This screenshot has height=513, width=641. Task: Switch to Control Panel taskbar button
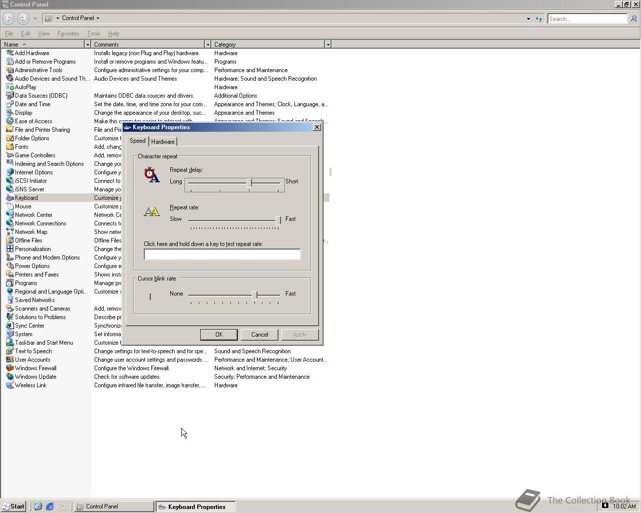coord(114,506)
